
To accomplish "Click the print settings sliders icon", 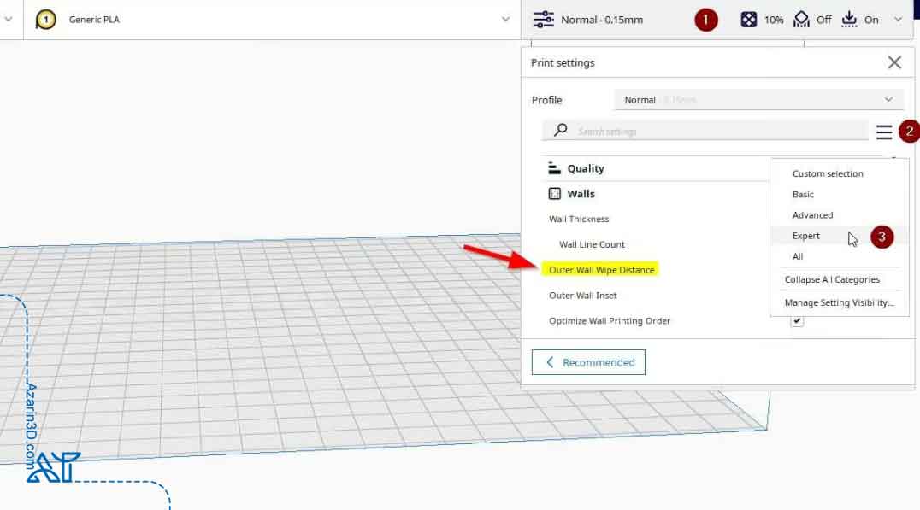I will (x=543, y=20).
